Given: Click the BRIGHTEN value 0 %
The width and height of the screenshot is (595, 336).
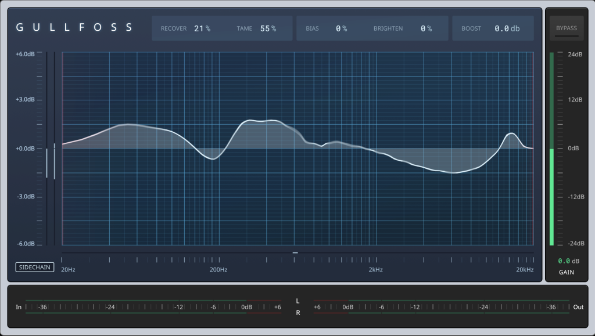Looking at the screenshot, I should pos(426,28).
